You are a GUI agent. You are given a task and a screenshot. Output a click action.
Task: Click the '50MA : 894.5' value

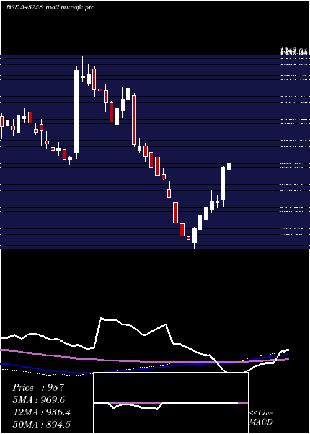click(x=42, y=425)
